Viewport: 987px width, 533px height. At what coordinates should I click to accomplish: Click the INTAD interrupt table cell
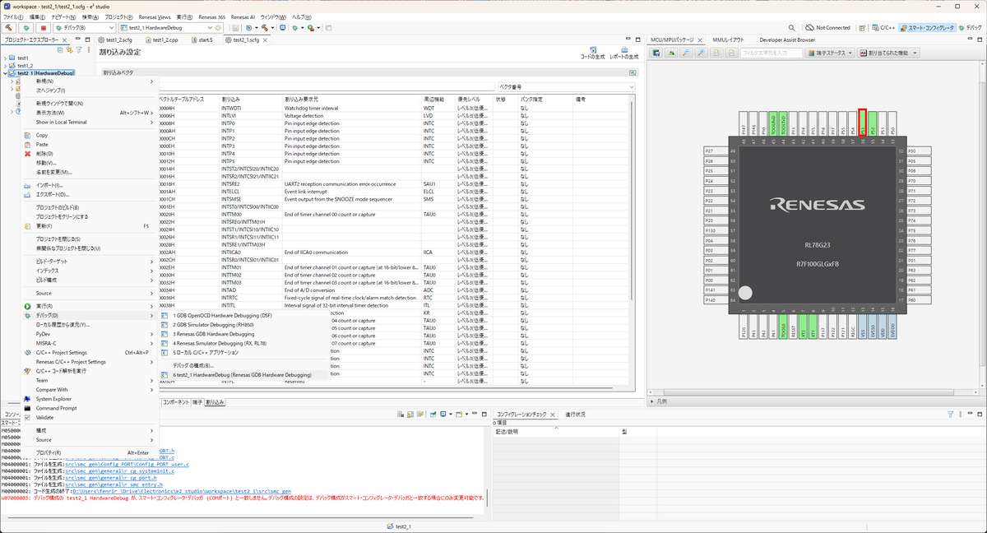[250, 290]
